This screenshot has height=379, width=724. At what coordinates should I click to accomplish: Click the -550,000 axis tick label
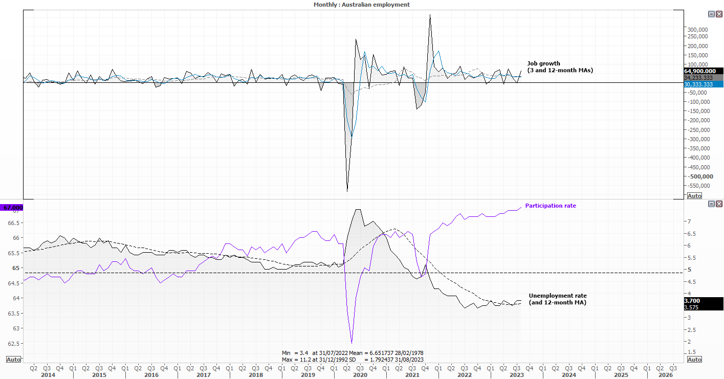pyautogui.click(x=698, y=186)
